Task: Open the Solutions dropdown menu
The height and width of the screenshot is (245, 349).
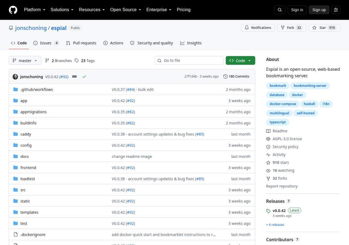Action: click(x=62, y=10)
